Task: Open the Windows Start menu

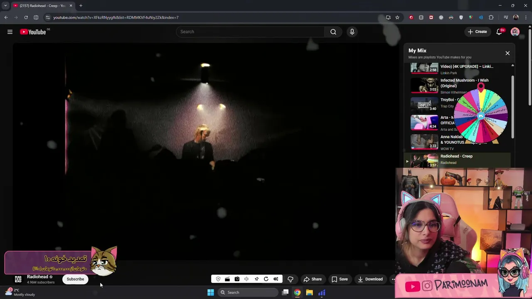Action: (x=211, y=292)
